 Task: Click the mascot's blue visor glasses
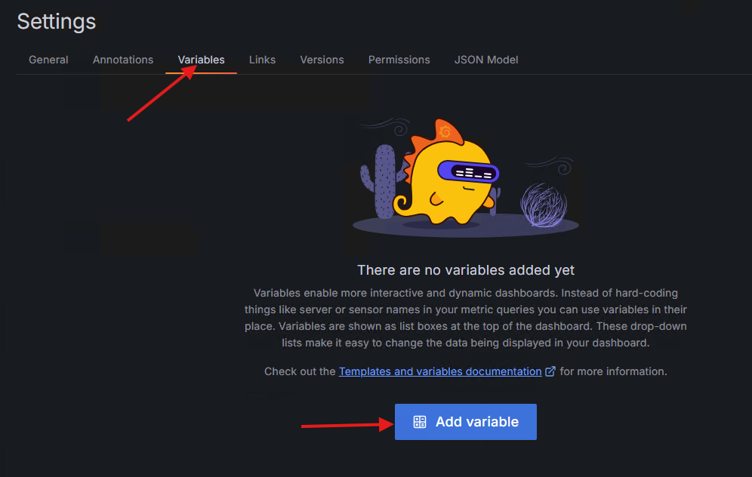475,173
